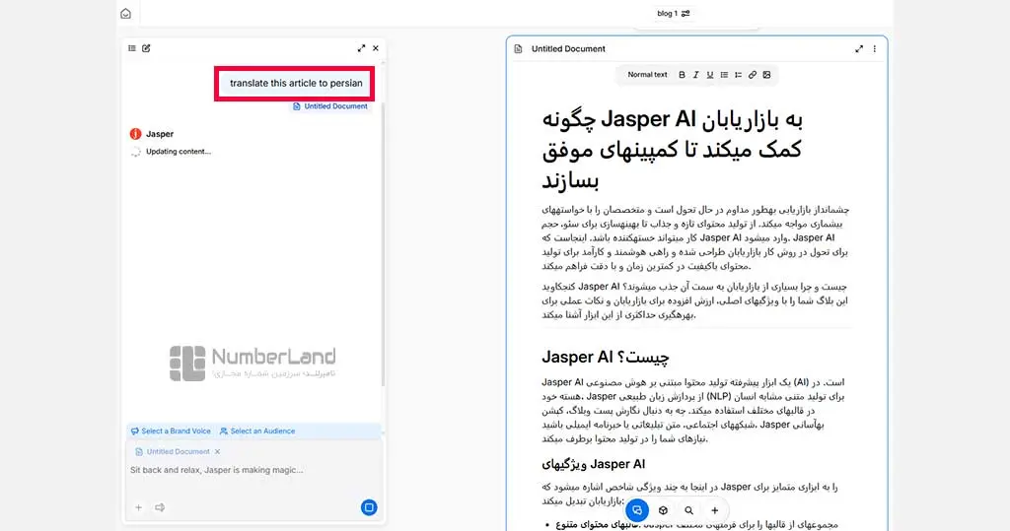
Task: Go to the home icon
Action: 125,14
